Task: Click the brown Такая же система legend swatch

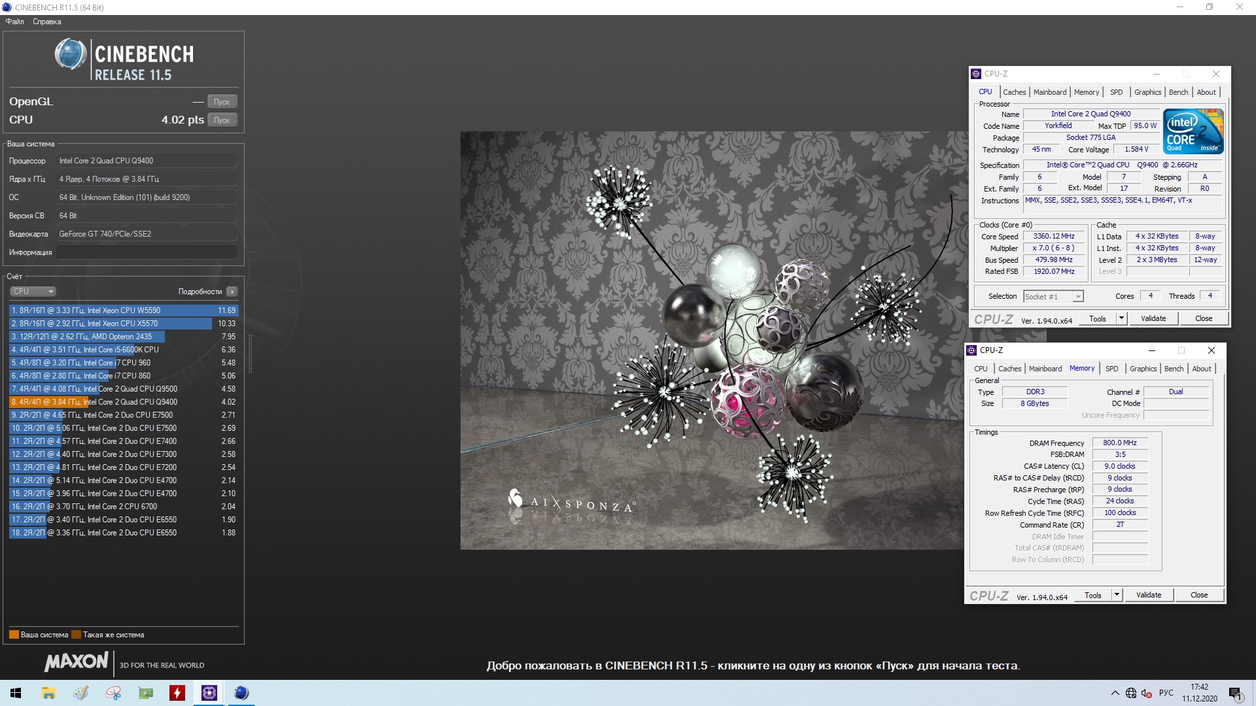Action: coord(76,635)
